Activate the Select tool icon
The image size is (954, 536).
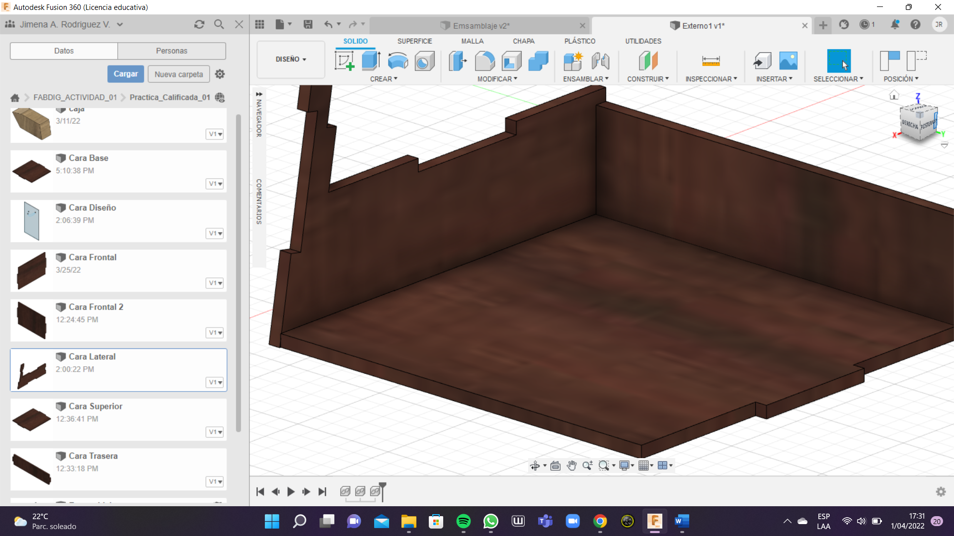click(839, 61)
